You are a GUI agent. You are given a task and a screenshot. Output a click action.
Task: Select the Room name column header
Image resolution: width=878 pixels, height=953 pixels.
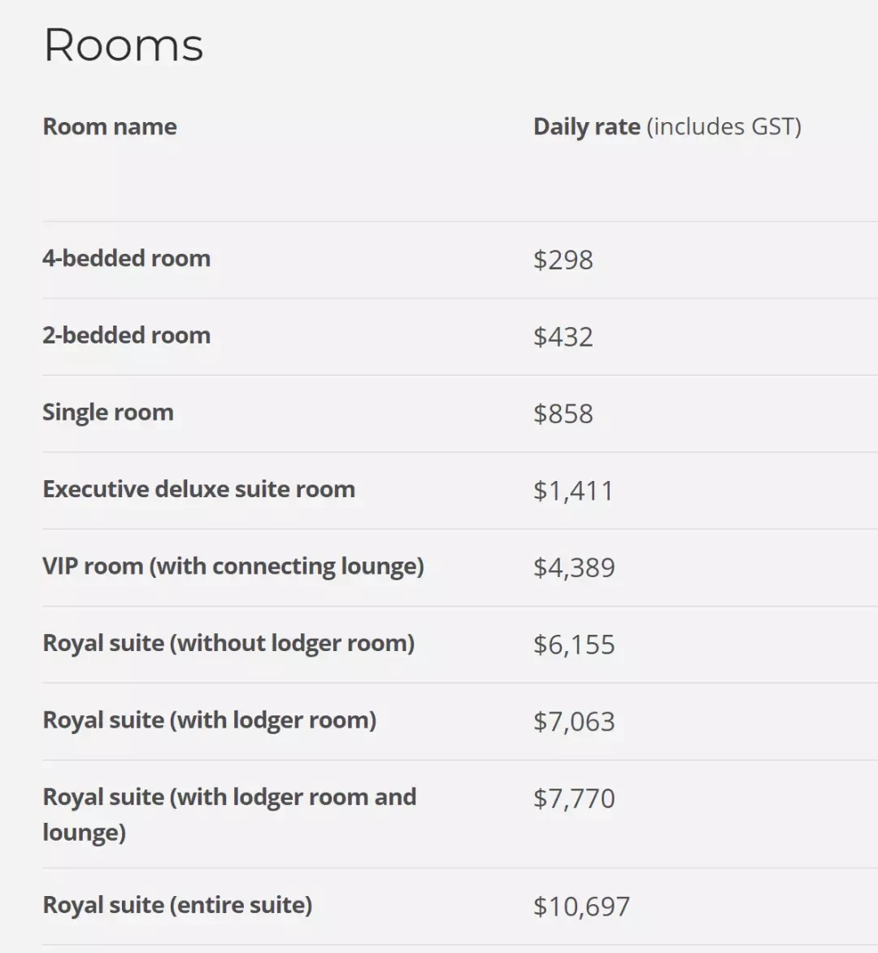pos(110,126)
